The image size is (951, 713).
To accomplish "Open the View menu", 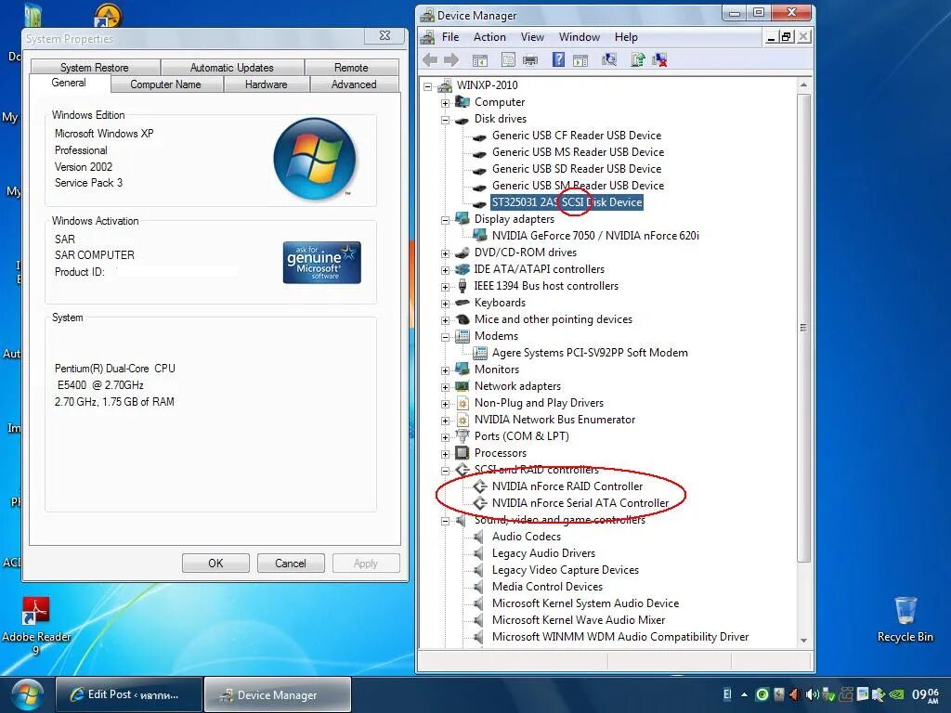I will [532, 37].
